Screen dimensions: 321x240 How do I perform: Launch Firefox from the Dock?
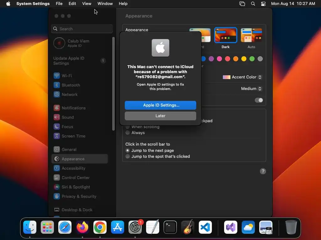[x=82, y=227]
